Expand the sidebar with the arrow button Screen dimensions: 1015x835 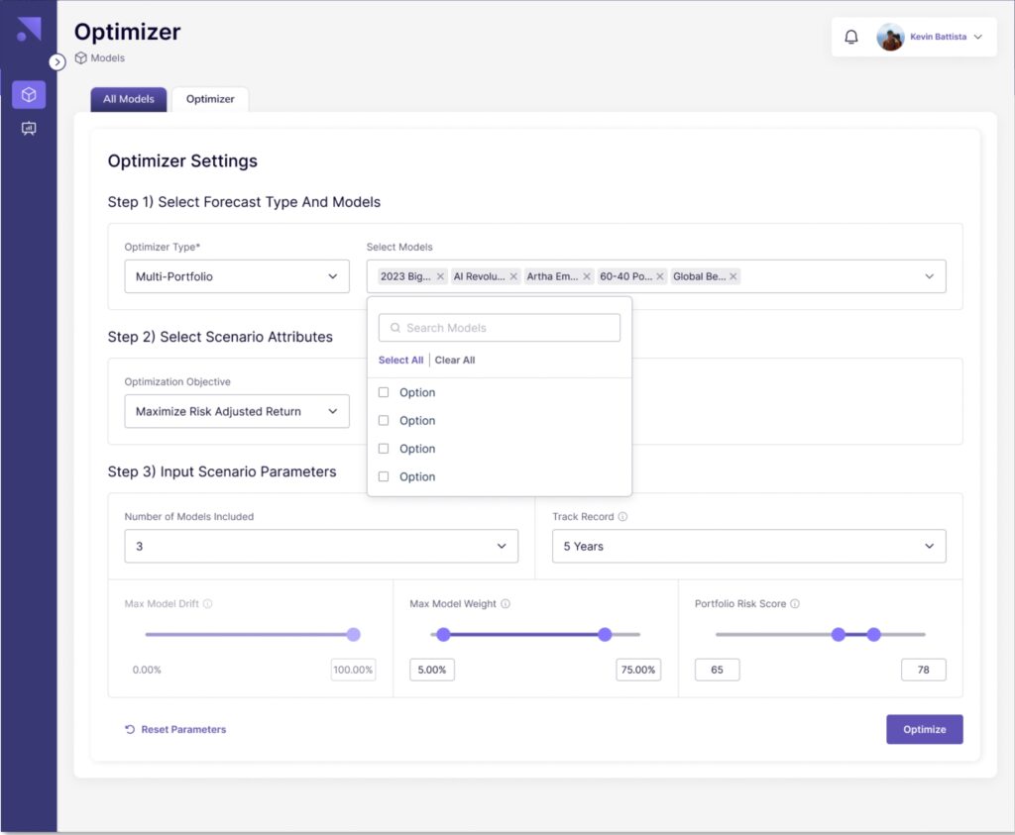pos(57,61)
